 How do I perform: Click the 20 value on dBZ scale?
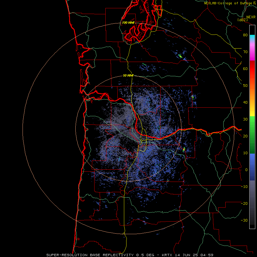coord(245,136)
